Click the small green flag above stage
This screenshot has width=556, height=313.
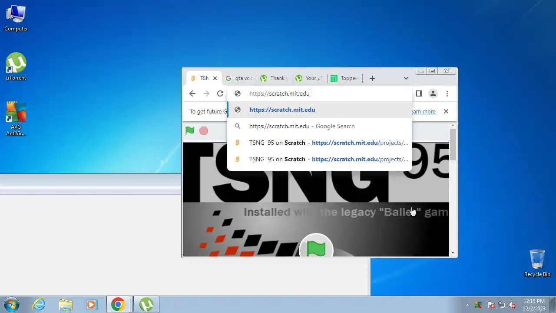pos(190,131)
